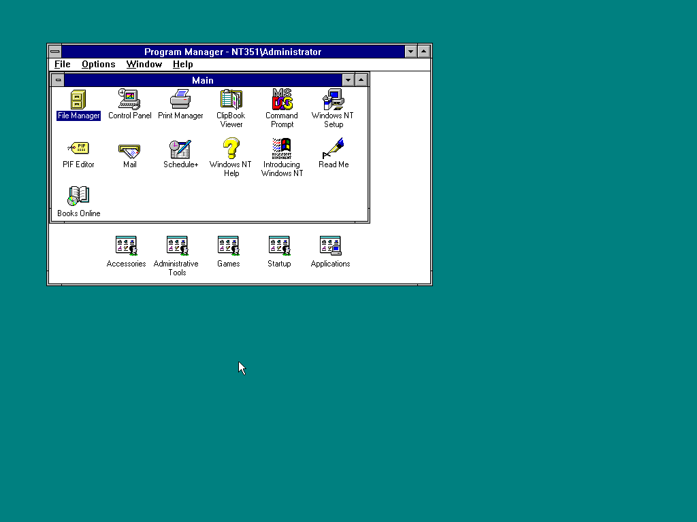Open the Program Manager control-menu box
Viewport: 697px width, 522px height.
point(54,52)
